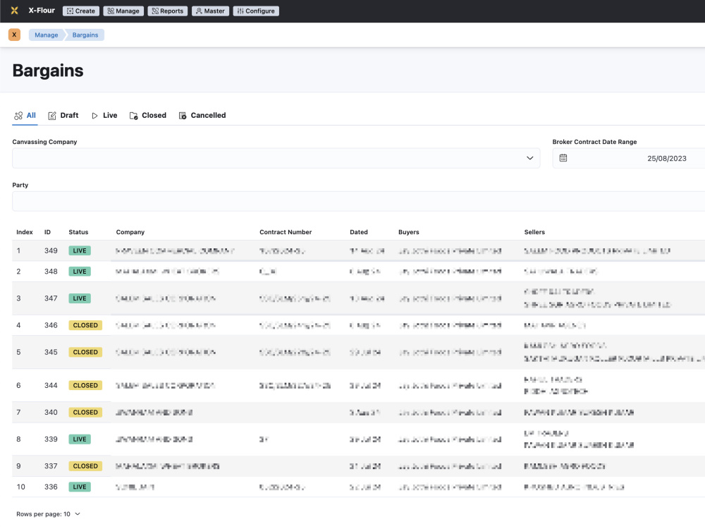The image size is (705, 529).
Task: Open the Manage menu
Action: [x=123, y=11]
